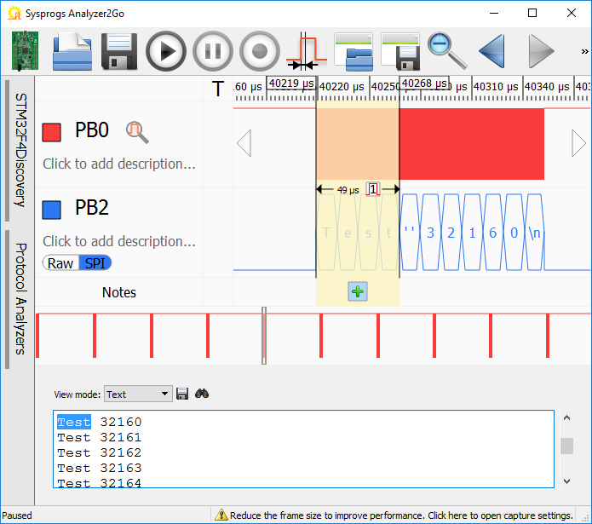Click the decoded SPI byte '3'
The width and height of the screenshot is (592, 524).
click(430, 233)
